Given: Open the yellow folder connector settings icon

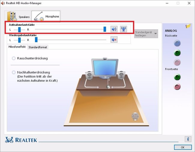Looking at the screenshot, I should pos(188,26).
